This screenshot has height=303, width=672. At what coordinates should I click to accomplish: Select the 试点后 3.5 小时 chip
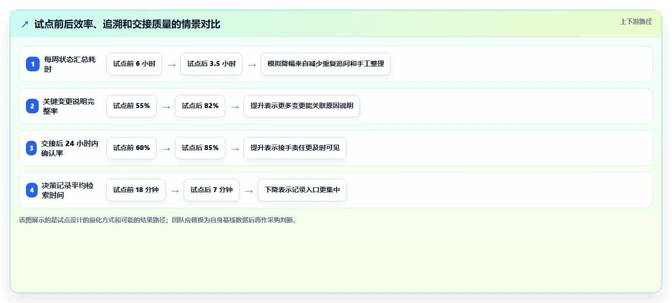pos(211,64)
